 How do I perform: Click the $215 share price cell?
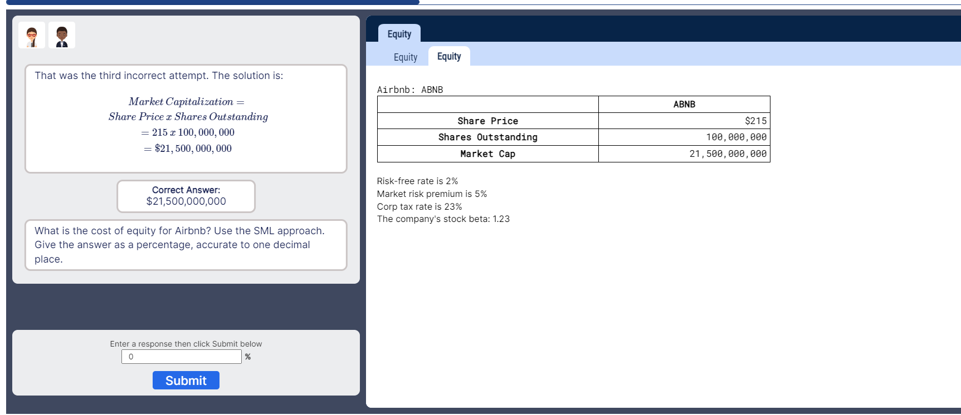tap(684, 121)
